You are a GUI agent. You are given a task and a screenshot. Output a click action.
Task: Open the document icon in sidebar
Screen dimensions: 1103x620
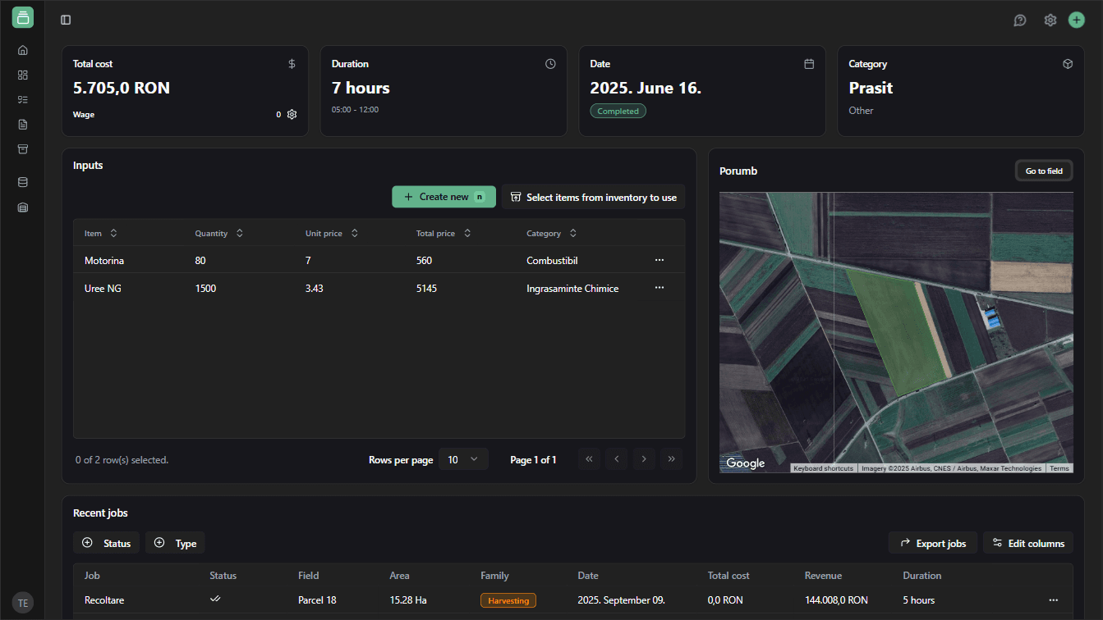tap(23, 125)
